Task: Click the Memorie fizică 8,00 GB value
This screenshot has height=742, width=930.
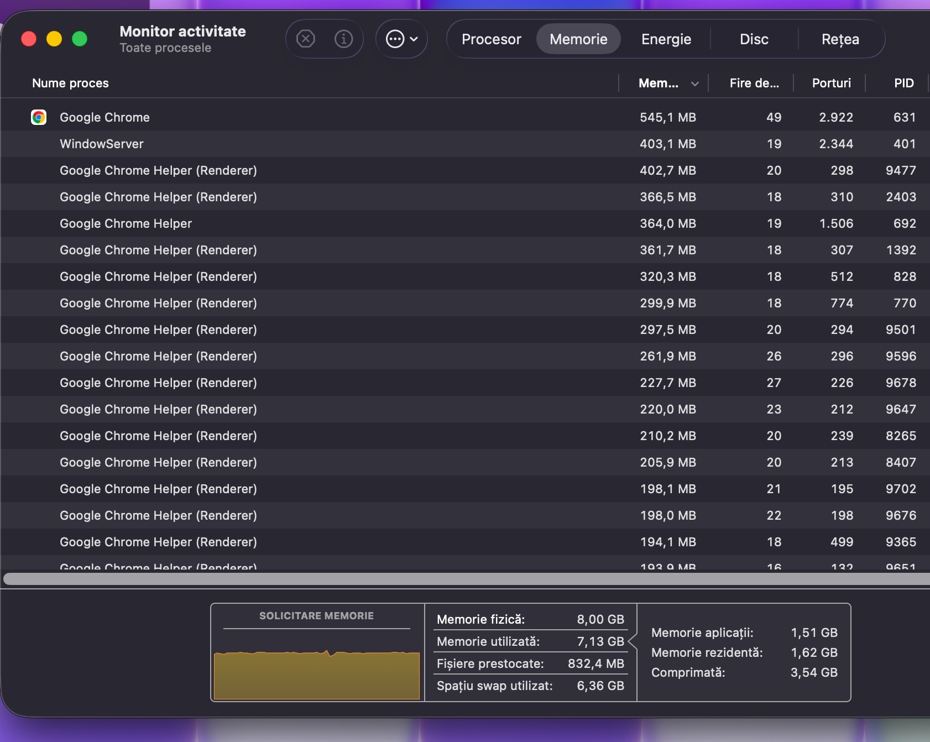Action: [x=600, y=619]
